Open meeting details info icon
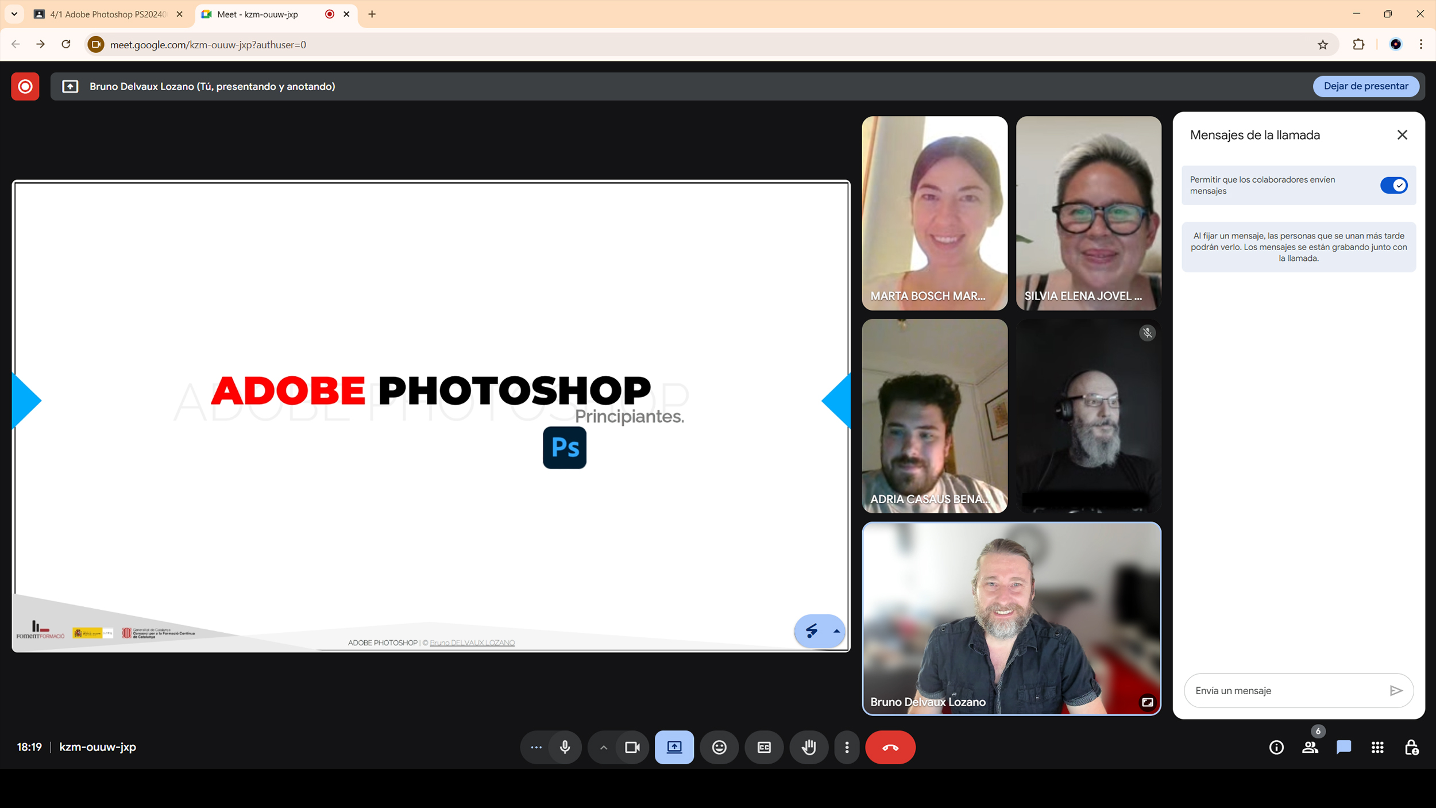The width and height of the screenshot is (1436, 808). [x=1276, y=747]
